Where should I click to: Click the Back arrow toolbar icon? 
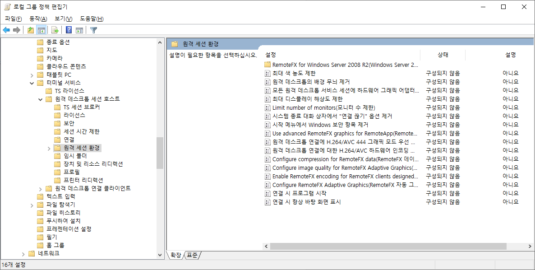(6, 30)
